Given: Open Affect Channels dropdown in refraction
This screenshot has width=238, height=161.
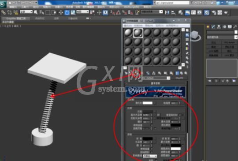Looking at the screenshot, I should coord(150,156).
